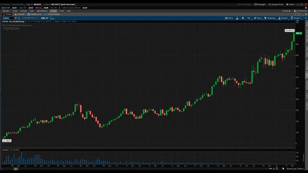Switch to the Help tab

(x=68, y=11)
